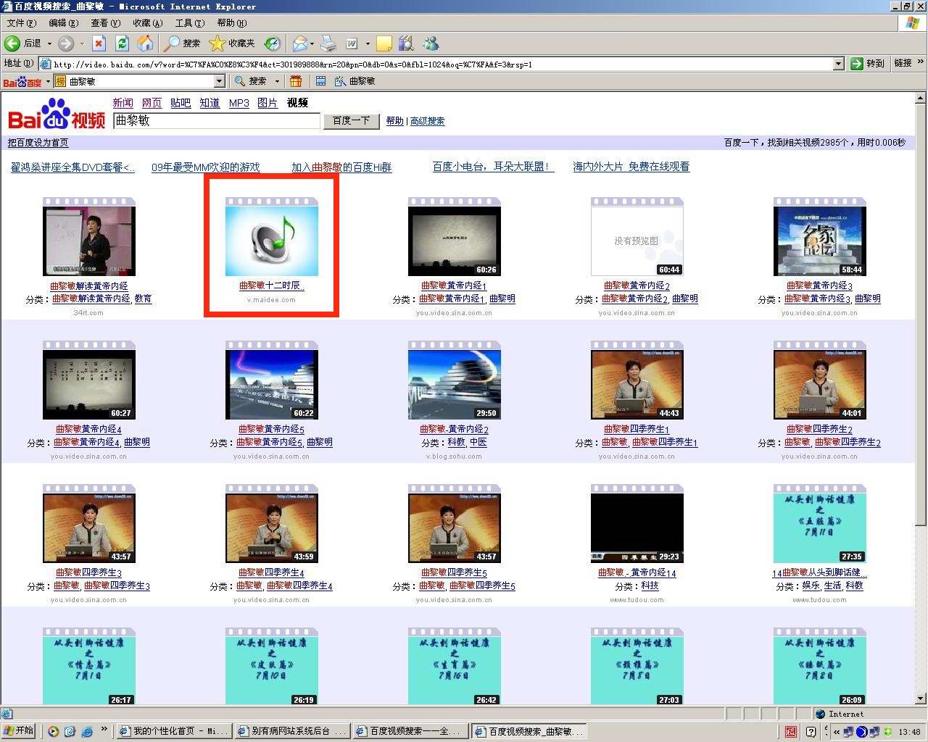Refresh the page with the Refresh icon
928x742 pixels.
tap(122, 43)
